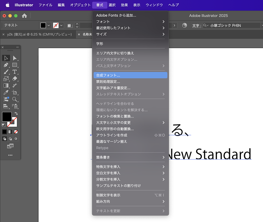
Task: Open the 書式 menu bar item
Action: [100, 5]
